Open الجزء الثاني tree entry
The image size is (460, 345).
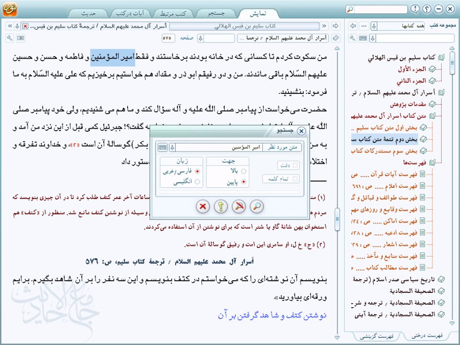pyautogui.click(x=411, y=81)
